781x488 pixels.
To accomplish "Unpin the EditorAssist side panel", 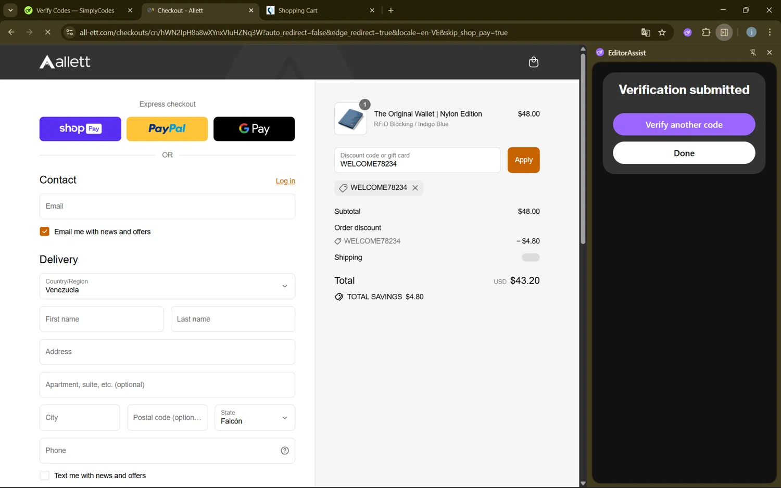I will (x=753, y=53).
